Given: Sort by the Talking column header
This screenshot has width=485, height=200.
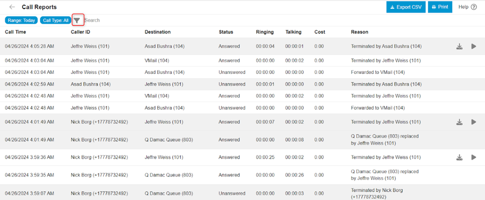Looking at the screenshot, I should 293,32.
